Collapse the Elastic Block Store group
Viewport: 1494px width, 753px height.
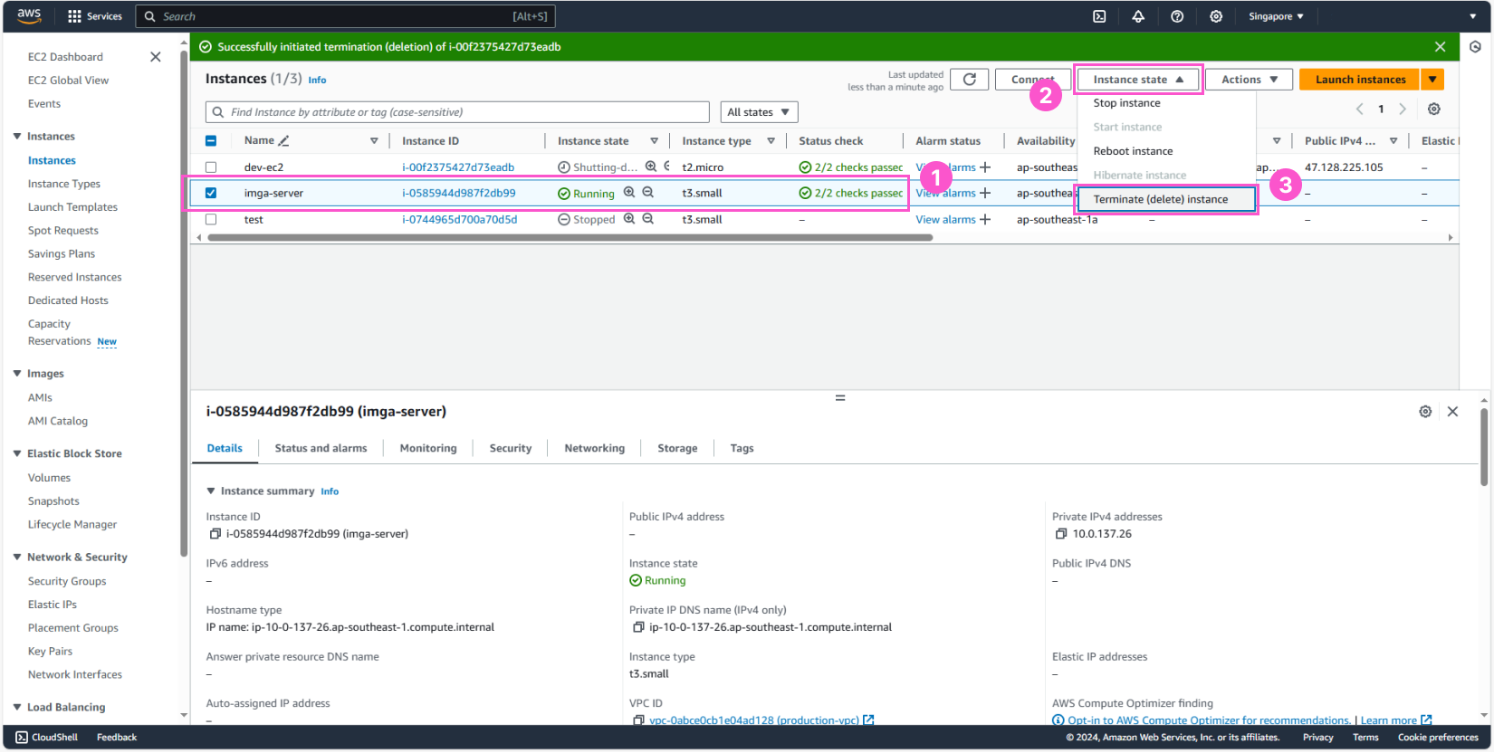tap(17, 453)
